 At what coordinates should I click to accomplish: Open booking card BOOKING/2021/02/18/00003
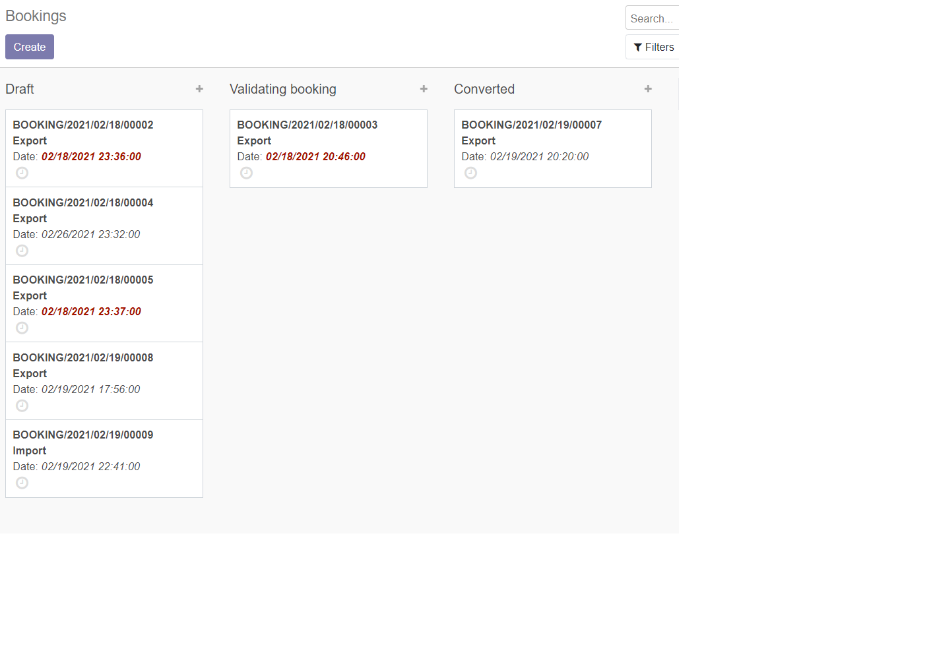tap(307, 125)
